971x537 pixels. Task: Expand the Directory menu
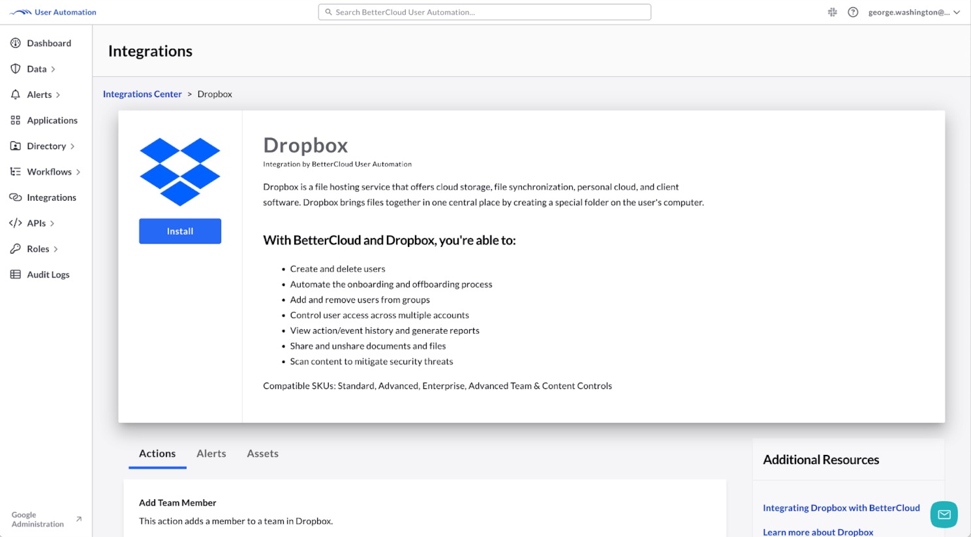pos(46,146)
